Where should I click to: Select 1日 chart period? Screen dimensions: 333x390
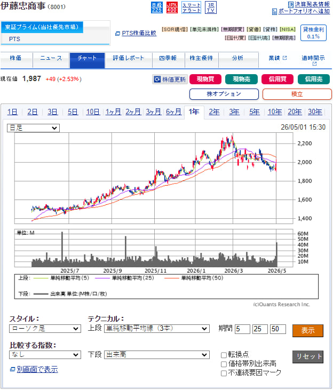(x=12, y=112)
